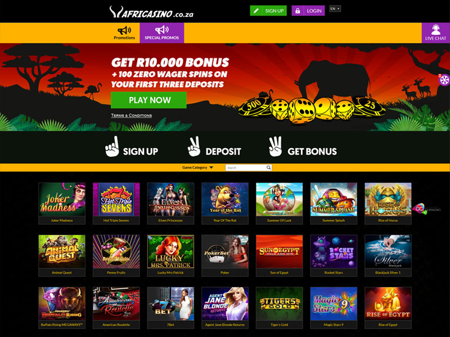The width and height of the screenshot is (450, 337).
Task: Click the Get Bonus step label
Action: 312,151
